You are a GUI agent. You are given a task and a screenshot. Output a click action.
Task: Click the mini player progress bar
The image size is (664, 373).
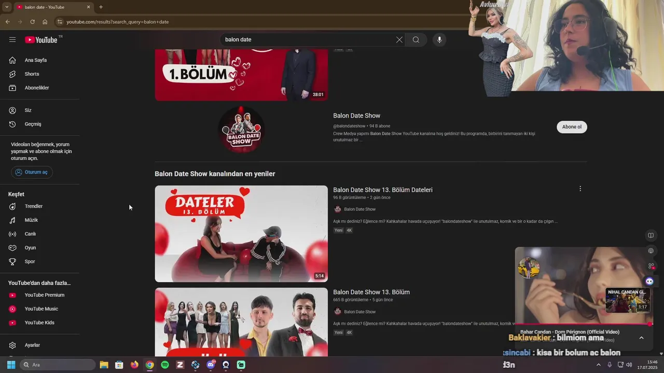coord(583,324)
